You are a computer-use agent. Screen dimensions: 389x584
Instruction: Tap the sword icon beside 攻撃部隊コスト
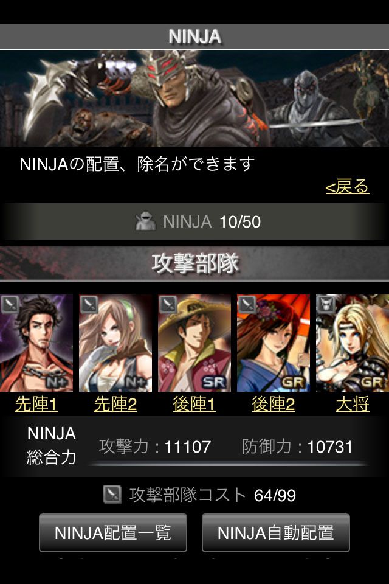coord(112,495)
